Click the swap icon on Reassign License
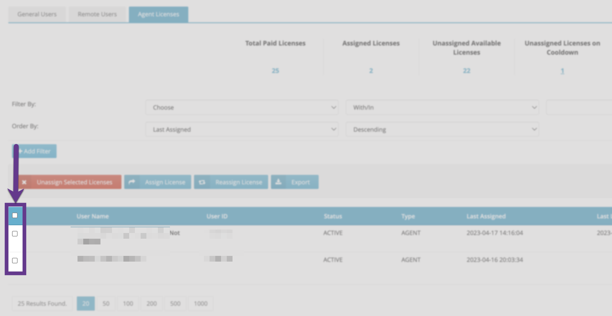This screenshot has height=316, width=612. click(x=202, y=182)
